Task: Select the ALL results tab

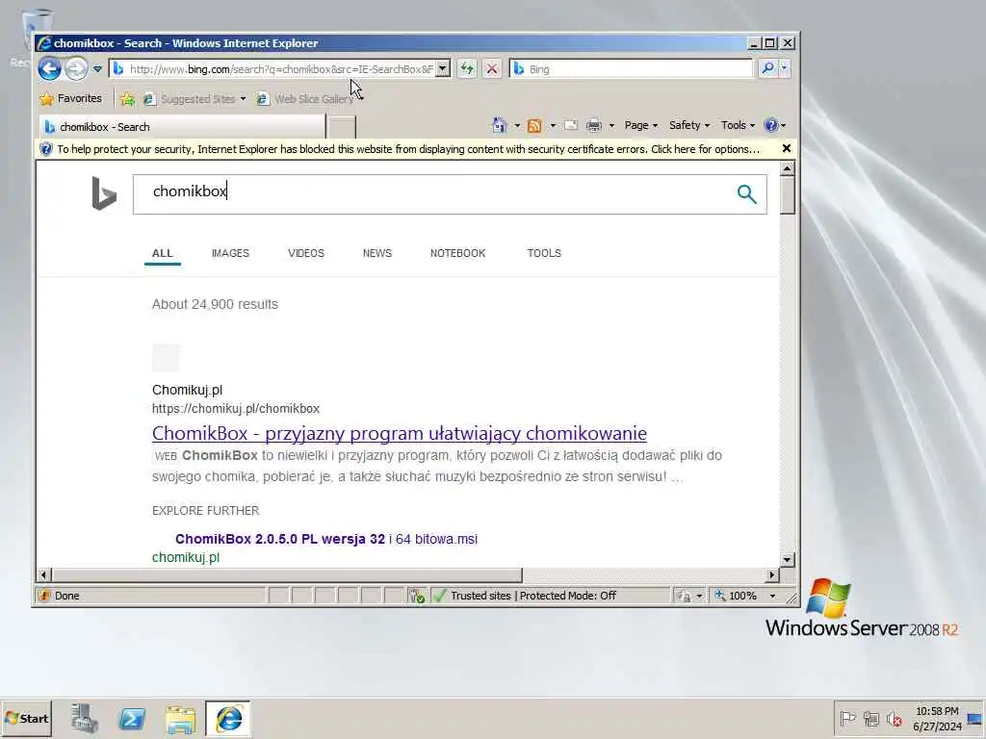Action: [162, 253]
